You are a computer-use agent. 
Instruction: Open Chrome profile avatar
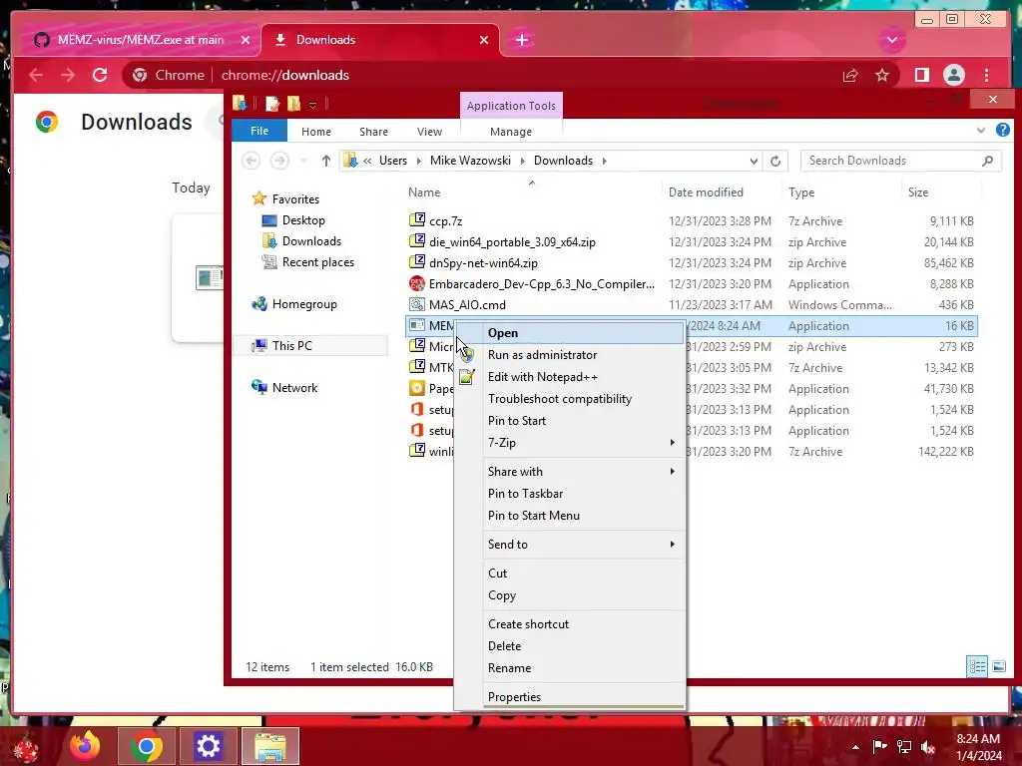(953, 76)
